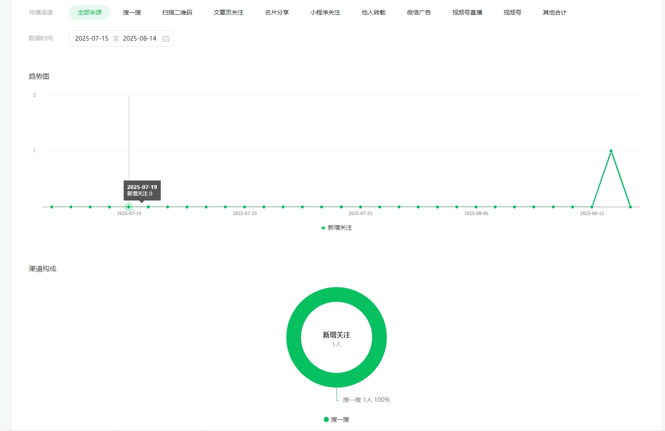
Task: Filter by 他人转载 channel
Action: [373, 12]
